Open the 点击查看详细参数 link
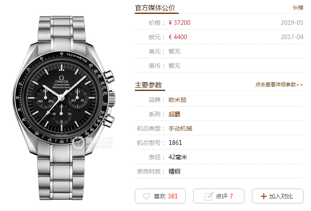The width and height of the screenshot is (311, 211). click(279, 85)
